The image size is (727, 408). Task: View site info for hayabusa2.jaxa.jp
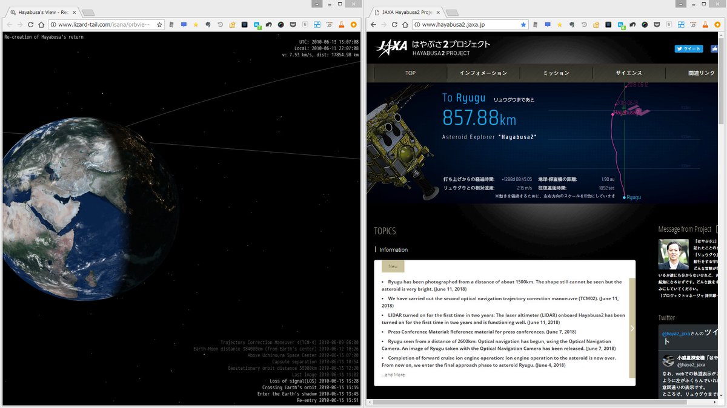pyautogui.click(x=417, y=25)
